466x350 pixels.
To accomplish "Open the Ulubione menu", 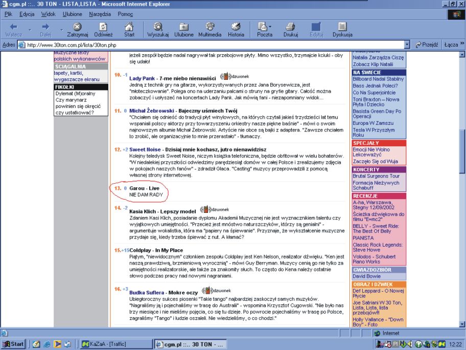I will [x=72, y=14].
